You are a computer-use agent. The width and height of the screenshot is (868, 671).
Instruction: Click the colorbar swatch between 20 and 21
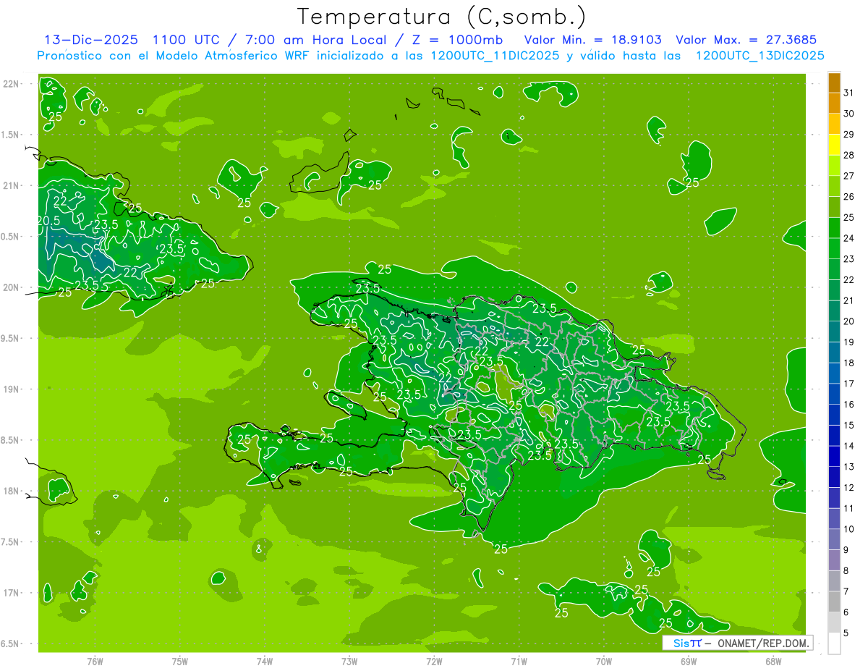tap(834, 311)
